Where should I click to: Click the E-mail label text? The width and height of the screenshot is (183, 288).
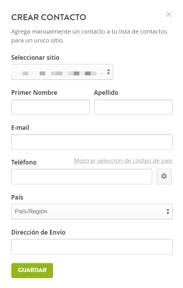[20, 127]
